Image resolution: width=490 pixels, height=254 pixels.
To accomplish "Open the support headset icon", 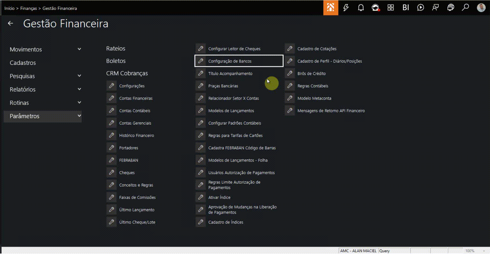I will tap(375, 8).
